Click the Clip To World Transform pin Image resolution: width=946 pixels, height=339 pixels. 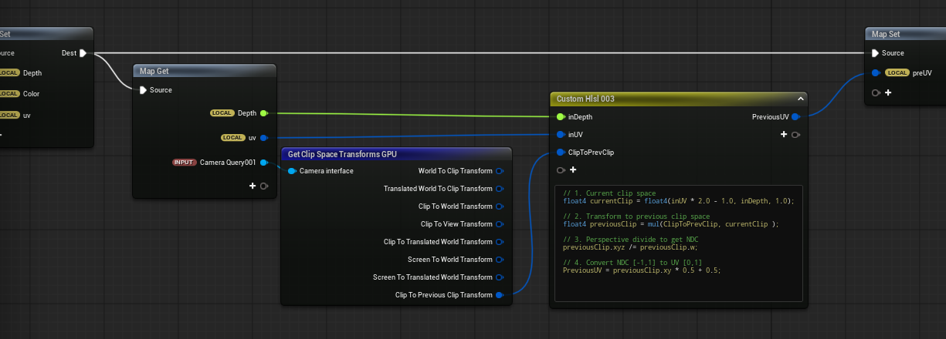pos(499,206)
